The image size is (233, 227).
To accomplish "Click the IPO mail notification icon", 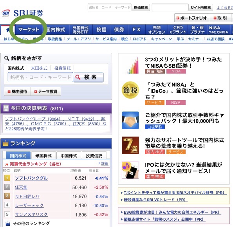I will 130,170.
